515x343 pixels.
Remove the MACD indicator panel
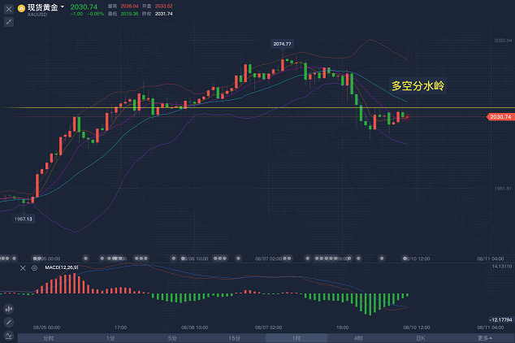[x=23, y=267]
